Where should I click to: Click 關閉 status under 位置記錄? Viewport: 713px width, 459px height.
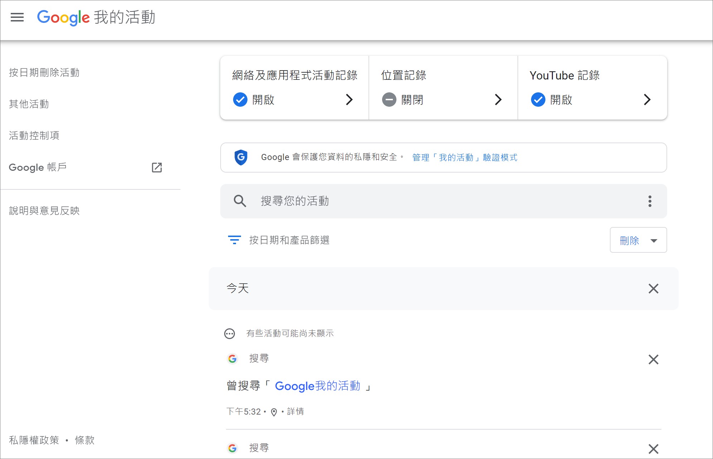click(x=412, y=100)
